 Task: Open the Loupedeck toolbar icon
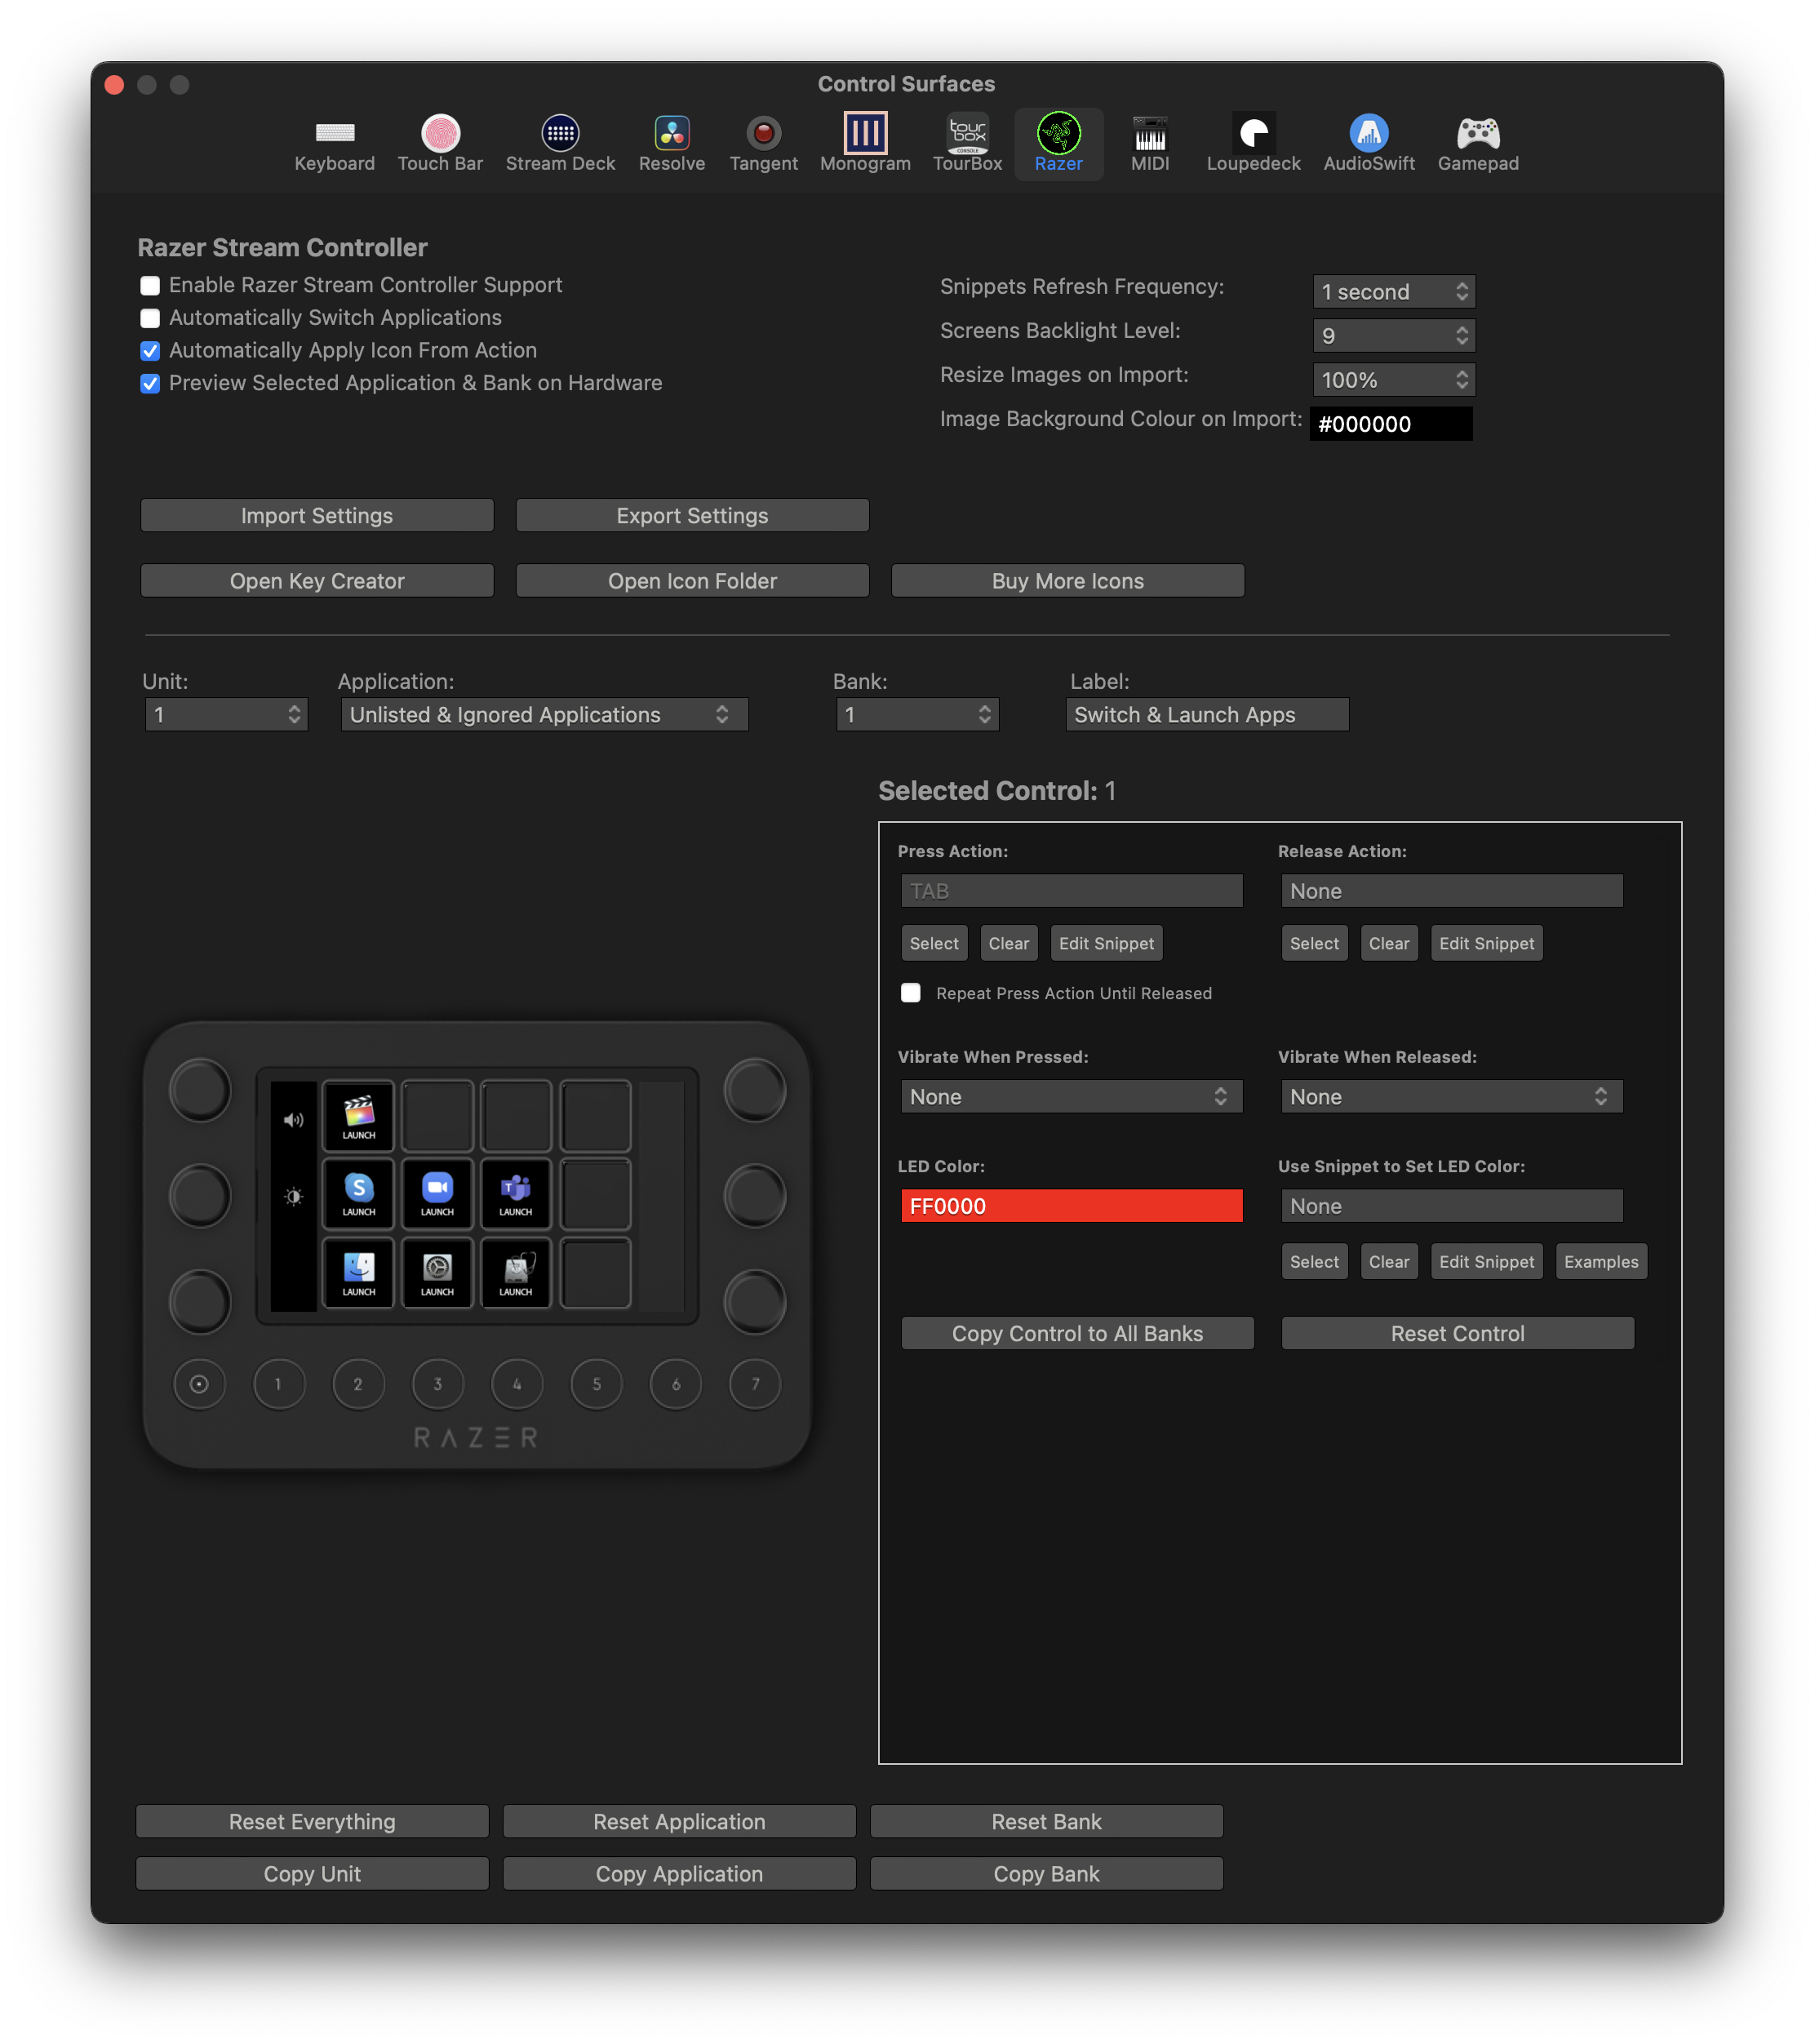[x=1253, y=144]
